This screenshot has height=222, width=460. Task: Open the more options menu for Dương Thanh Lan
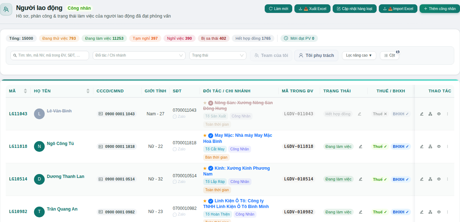tap(447, 179)
